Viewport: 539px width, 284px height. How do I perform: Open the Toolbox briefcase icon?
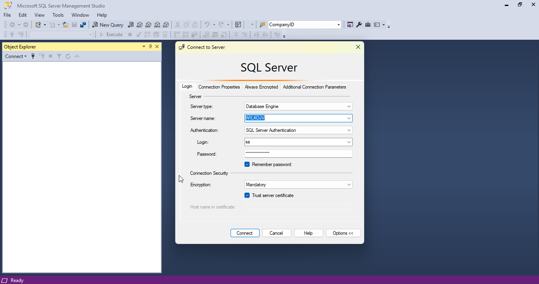368,25
